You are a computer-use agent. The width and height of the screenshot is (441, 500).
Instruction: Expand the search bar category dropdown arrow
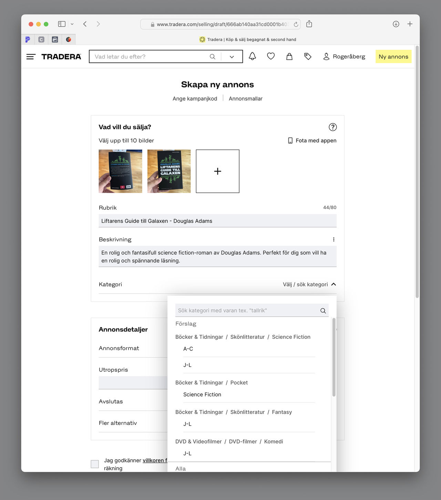232,57
